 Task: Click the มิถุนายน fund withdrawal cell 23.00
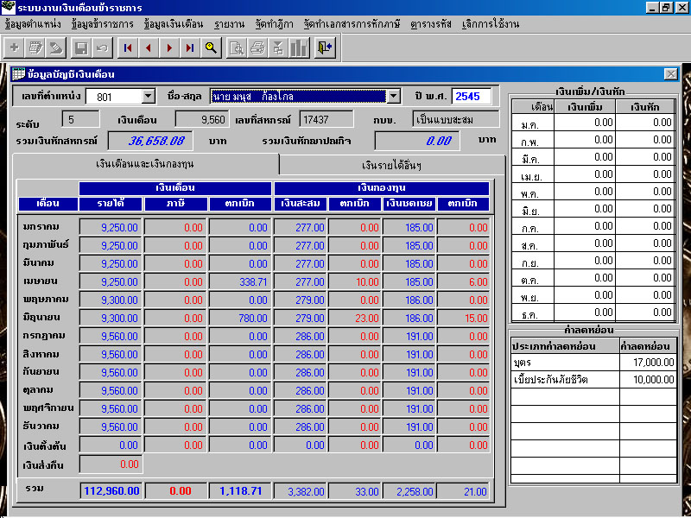[x=354, y=318]
